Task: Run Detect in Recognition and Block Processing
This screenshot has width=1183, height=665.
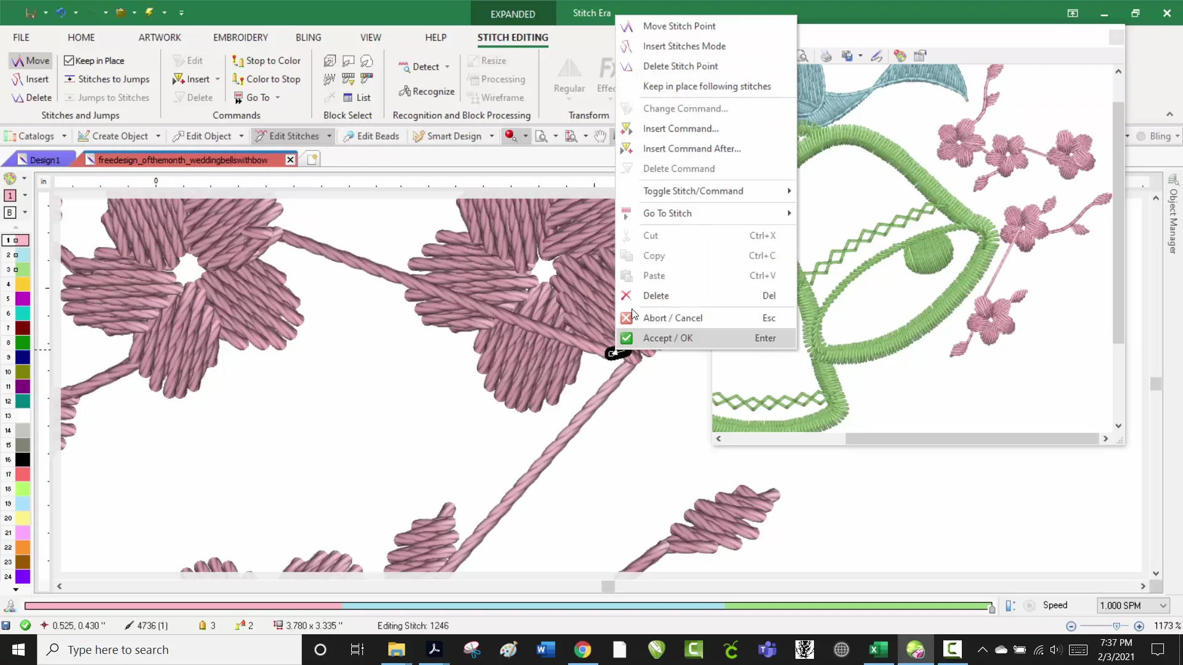Action: [424, 66]
